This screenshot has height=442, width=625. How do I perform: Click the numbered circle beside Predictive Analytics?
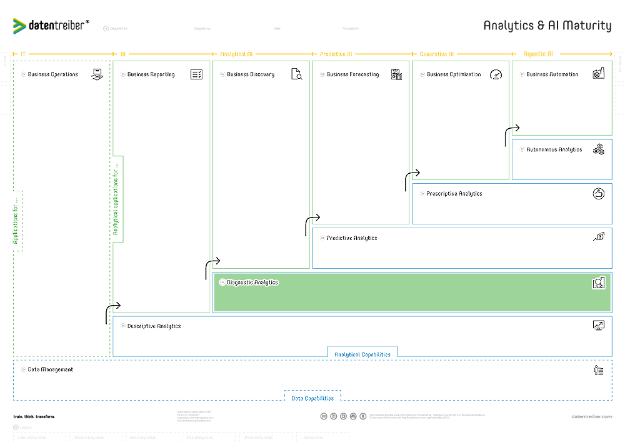pos(322,238)
